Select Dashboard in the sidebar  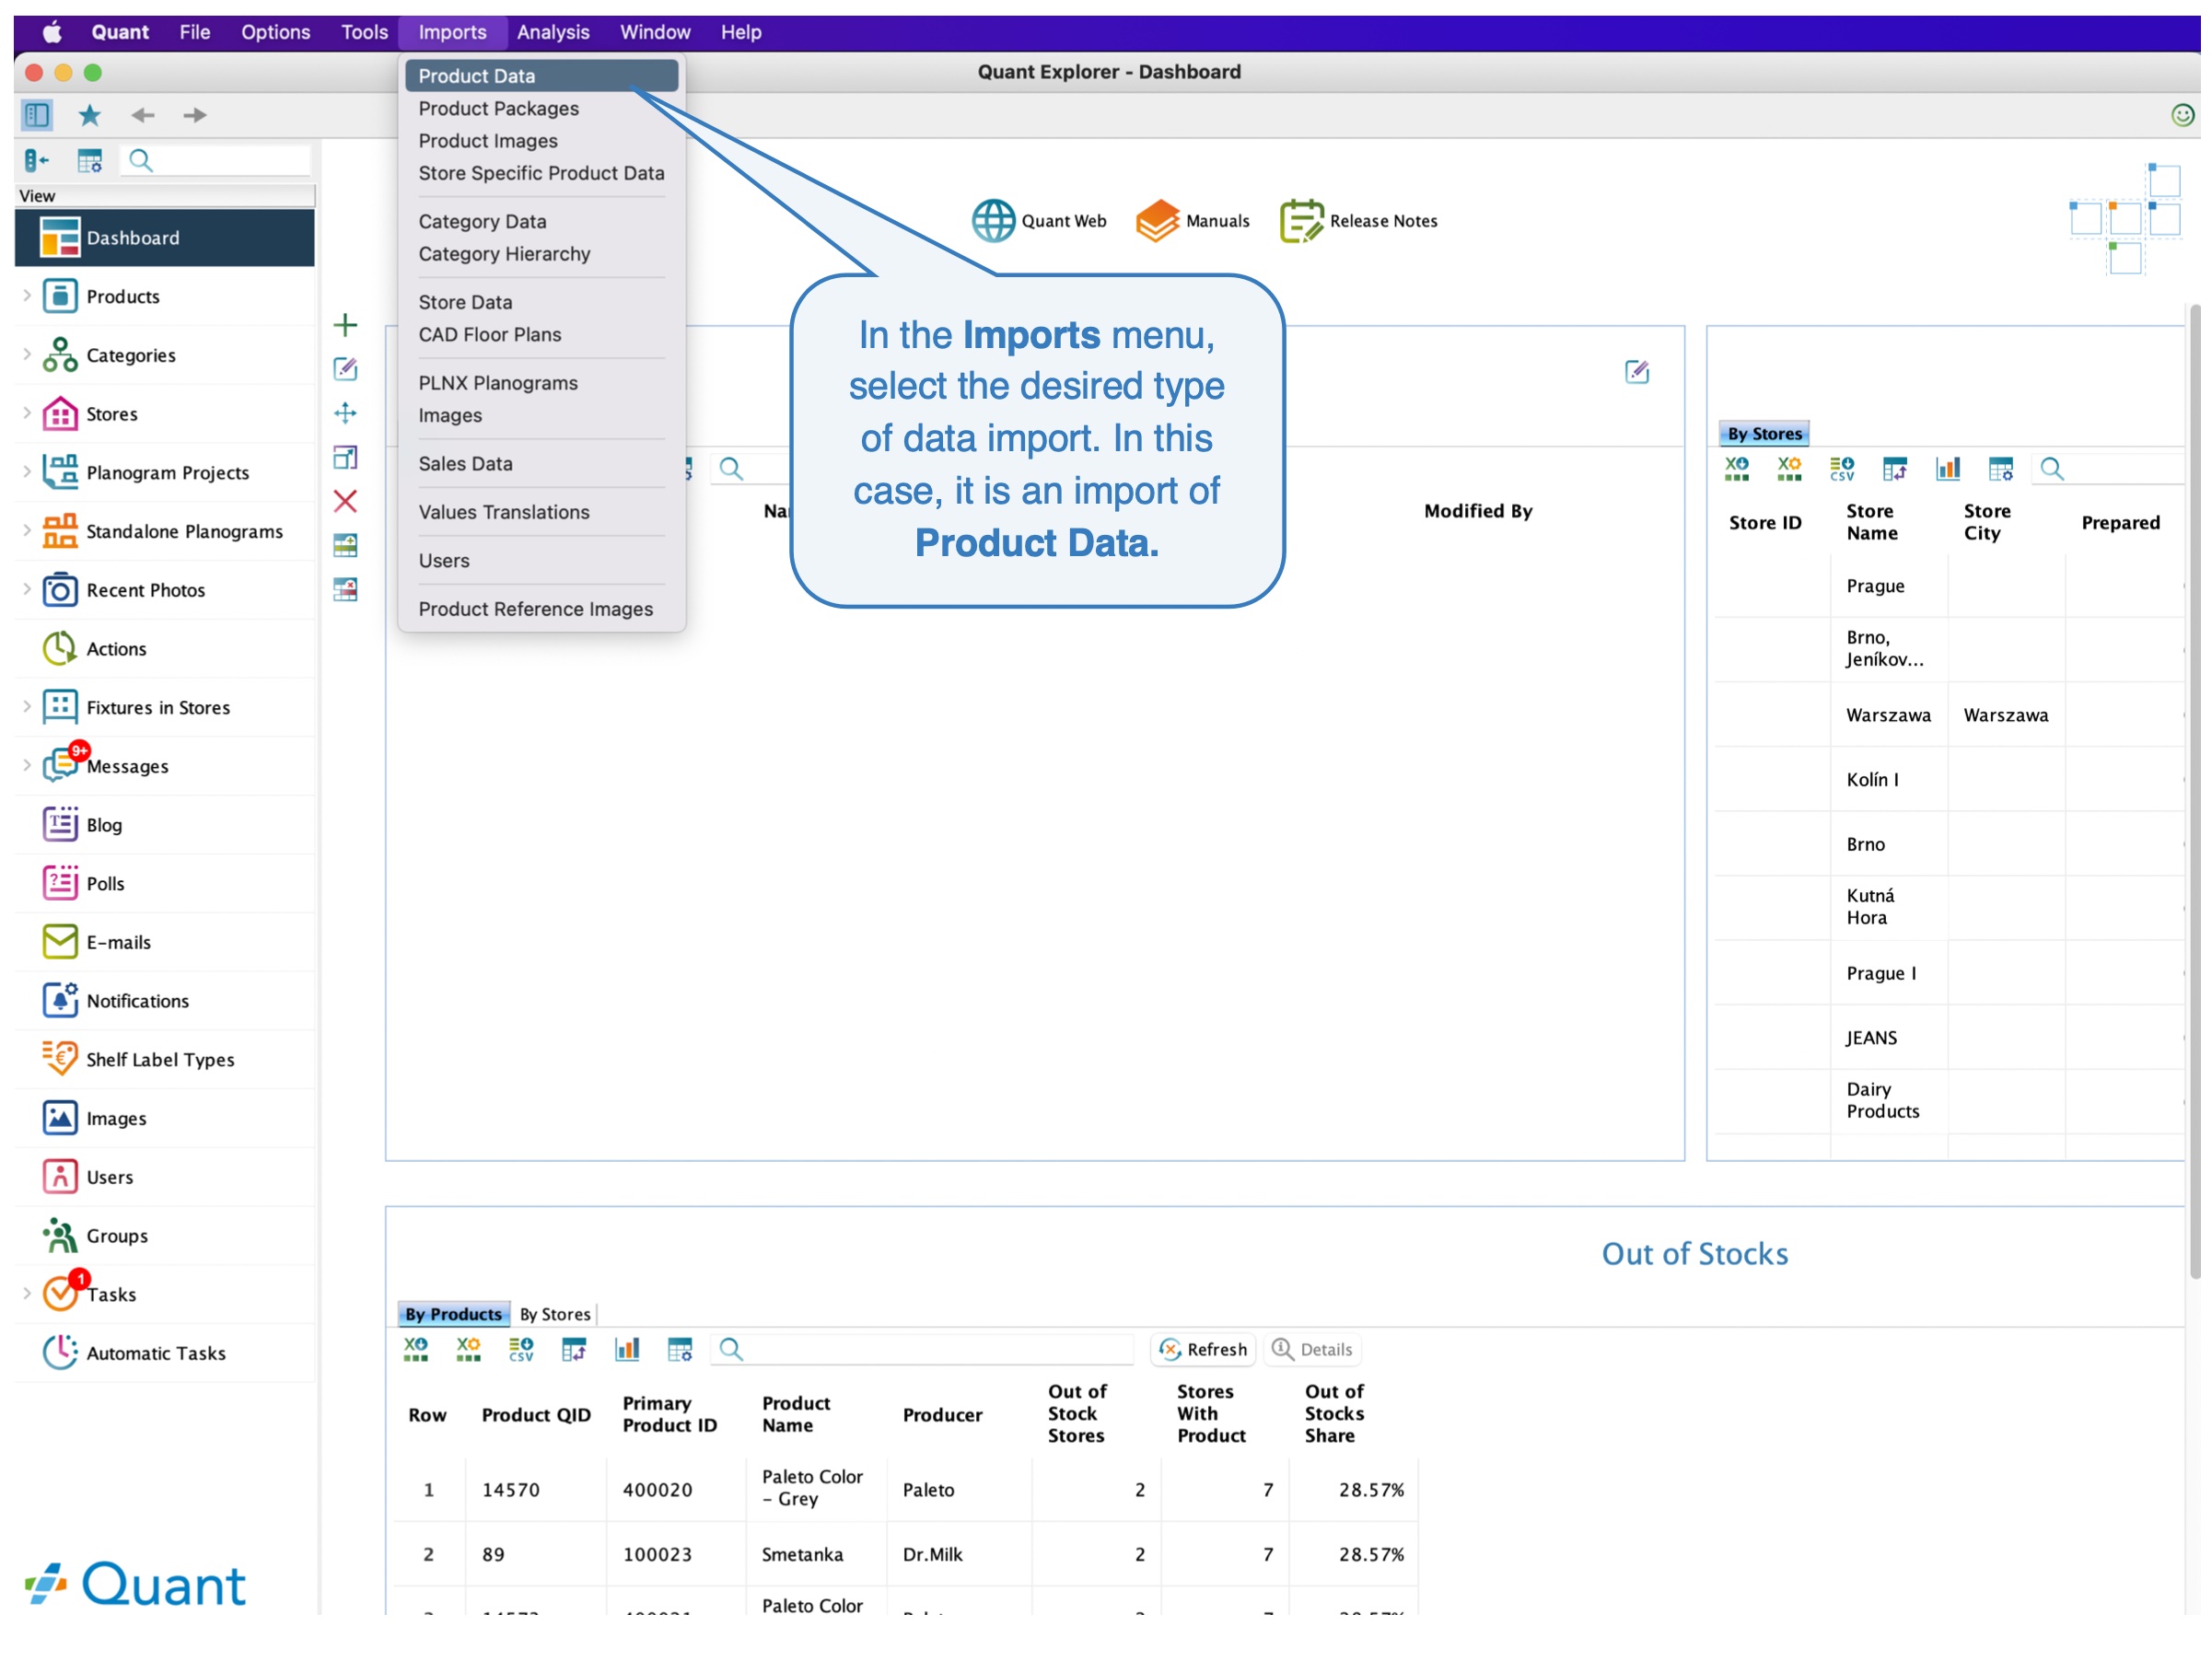(165, 238)
